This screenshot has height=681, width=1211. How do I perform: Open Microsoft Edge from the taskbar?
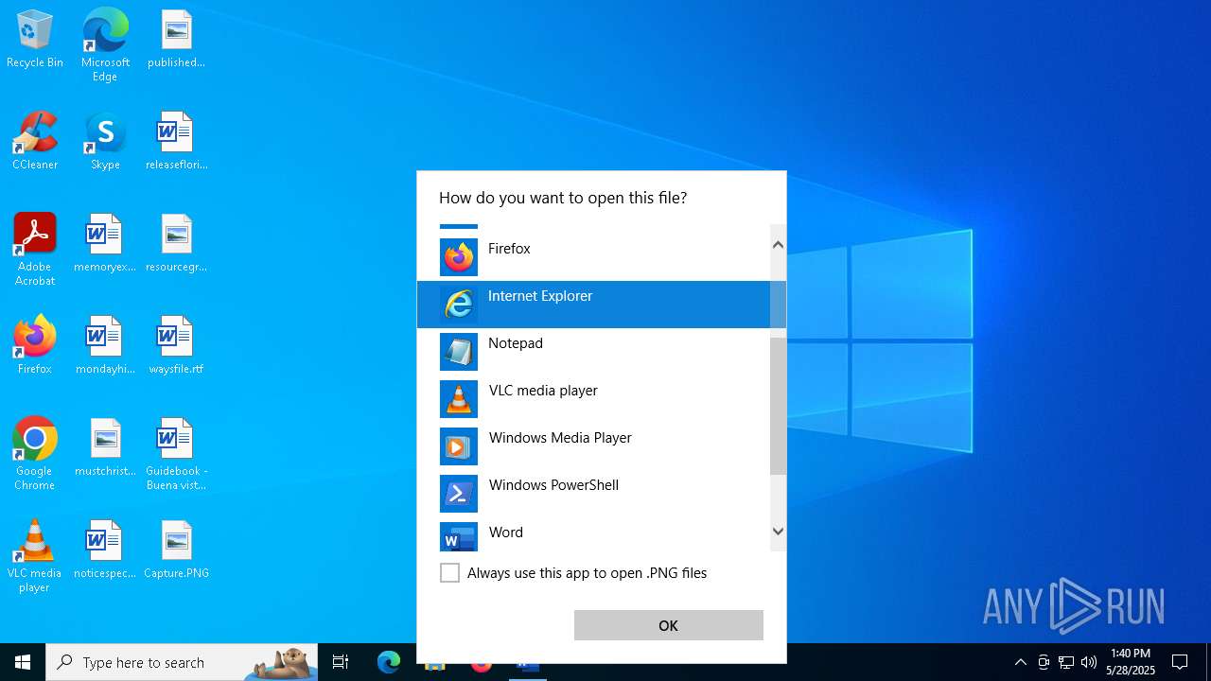click(389, 662)
